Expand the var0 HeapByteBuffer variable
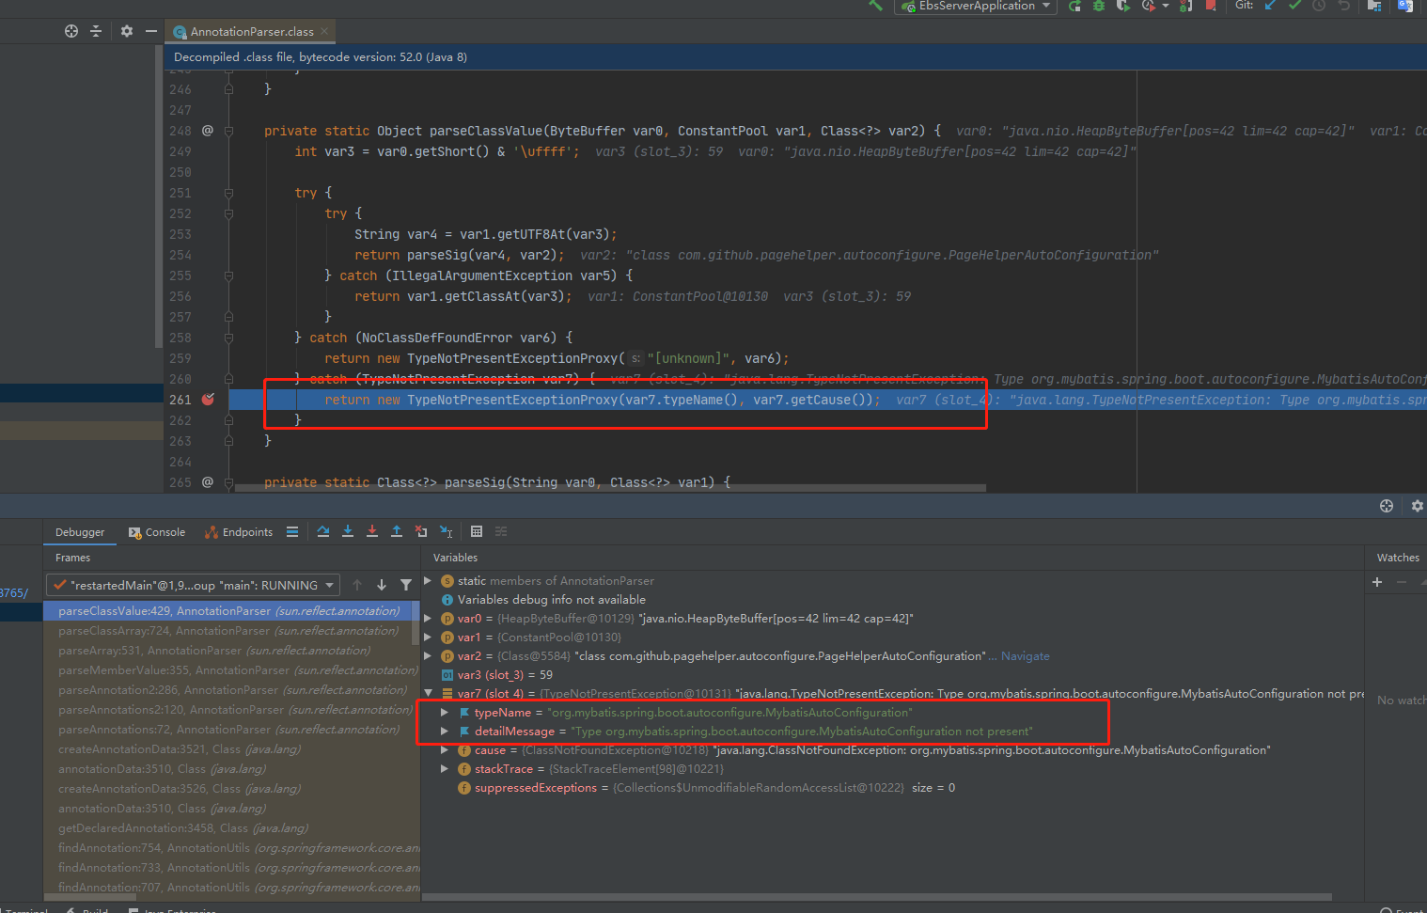Screen dimensions: 1427x913 click(428, 619)
